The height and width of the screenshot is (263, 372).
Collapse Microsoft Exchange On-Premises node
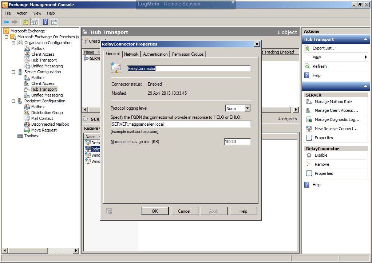(7, 37)
